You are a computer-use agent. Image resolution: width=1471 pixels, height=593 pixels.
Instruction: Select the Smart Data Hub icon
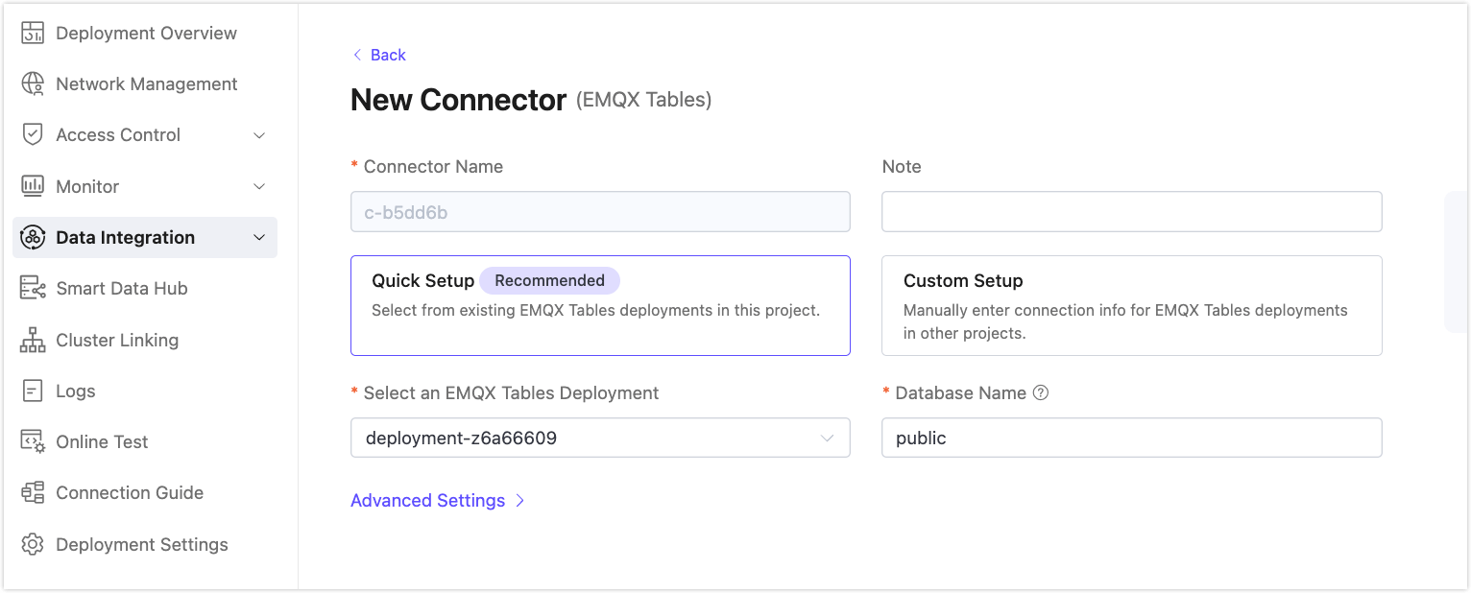pos(32,288)
